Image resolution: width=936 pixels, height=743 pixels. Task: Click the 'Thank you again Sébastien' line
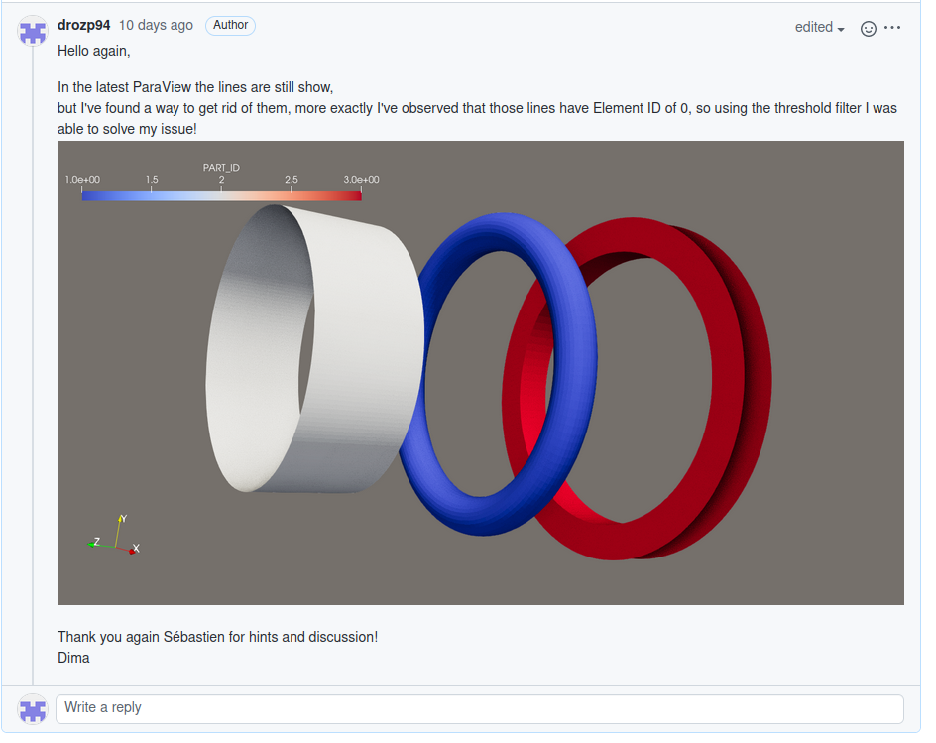[x=217, y=637]
